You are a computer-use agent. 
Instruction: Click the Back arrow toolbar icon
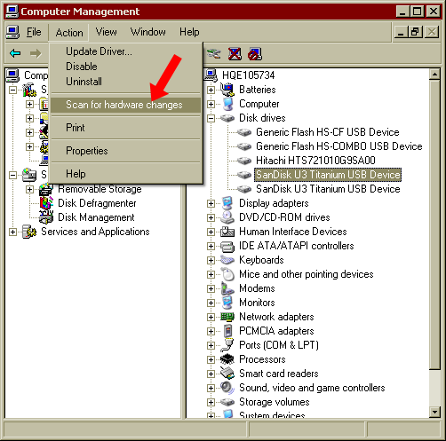15,53
